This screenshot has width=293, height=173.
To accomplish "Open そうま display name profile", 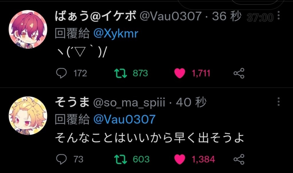I will click(x=72, y=102).
